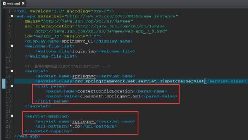The height and width of the screenshot is (140, 248).
Task: Click line number 21 in gutter
Action: pyautogui.click(x=8, y=111)
